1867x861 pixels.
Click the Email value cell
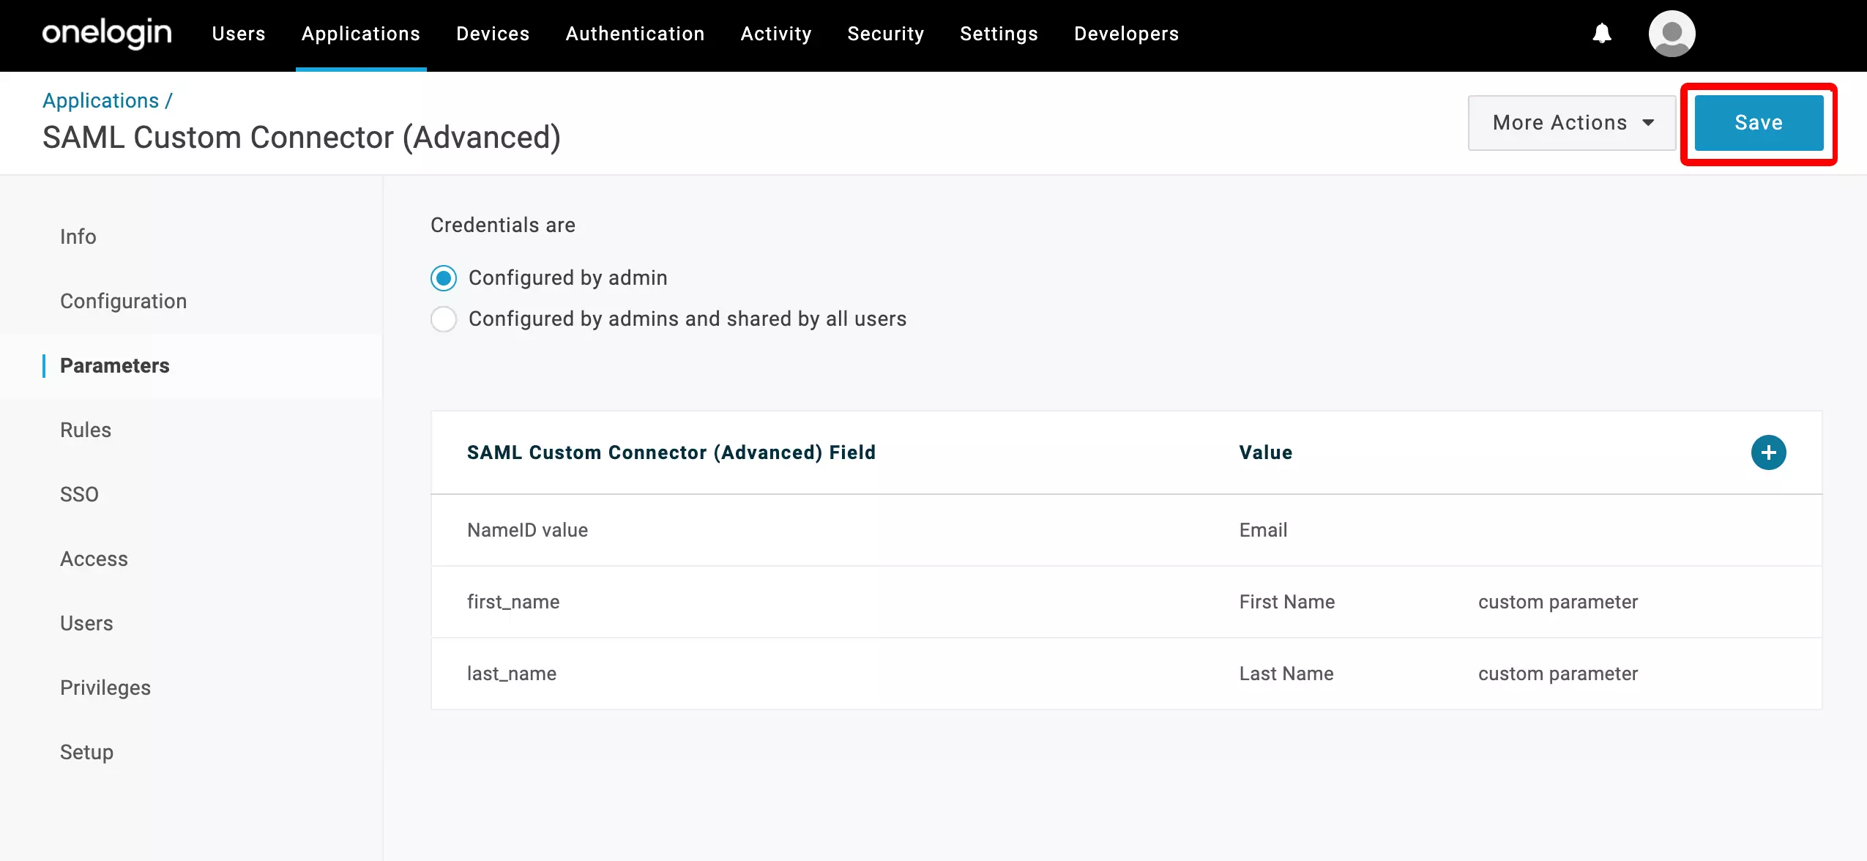[x=1263, y=530]
